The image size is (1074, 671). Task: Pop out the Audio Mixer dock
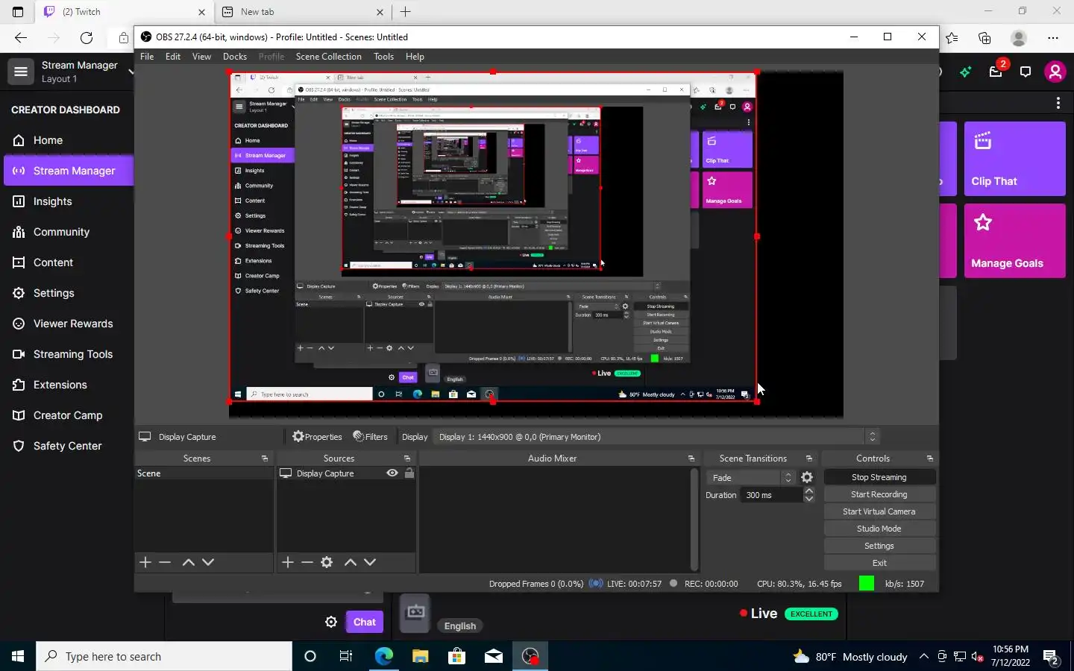pos(691,459)
